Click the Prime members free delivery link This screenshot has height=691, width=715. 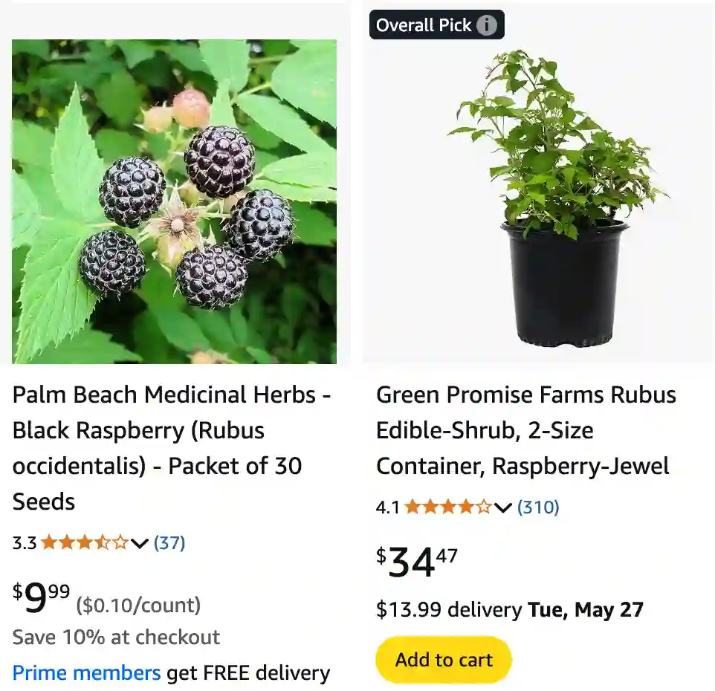coord(86,673)
